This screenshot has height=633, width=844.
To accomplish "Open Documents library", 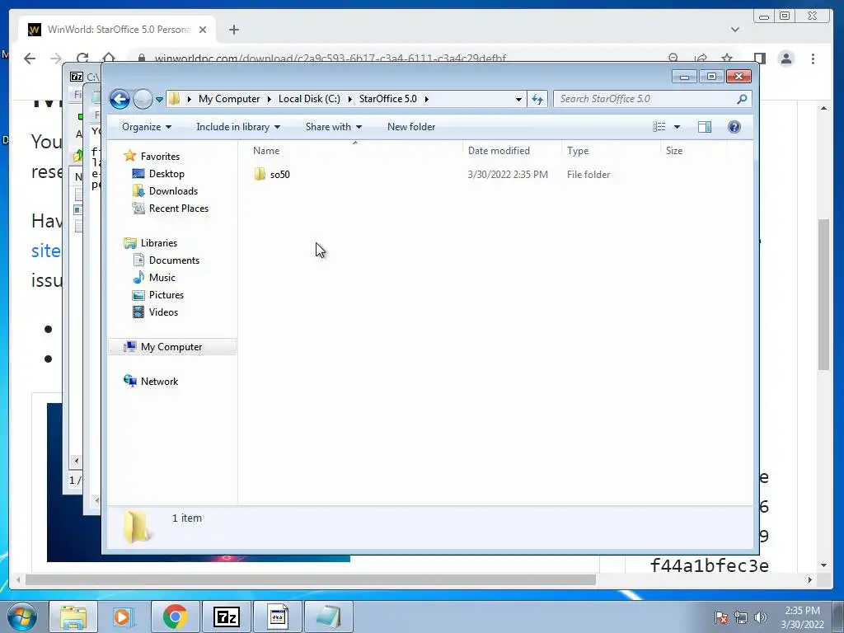I will 174,260.
